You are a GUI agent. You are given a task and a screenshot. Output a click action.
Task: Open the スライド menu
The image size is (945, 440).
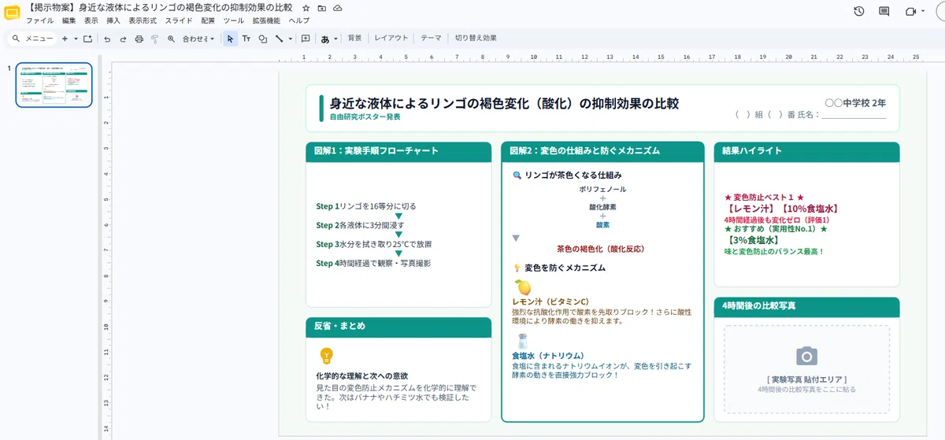[179, 20]
